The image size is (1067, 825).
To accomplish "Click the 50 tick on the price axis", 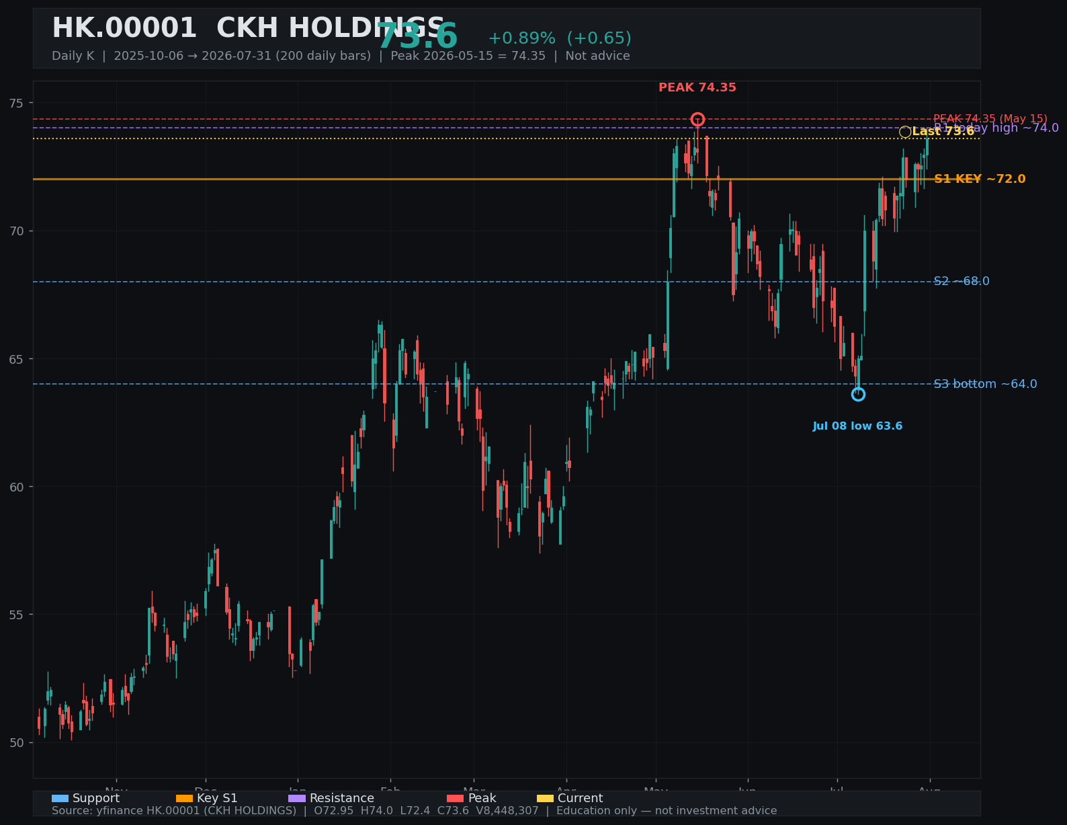I will [x=17, y=742].
